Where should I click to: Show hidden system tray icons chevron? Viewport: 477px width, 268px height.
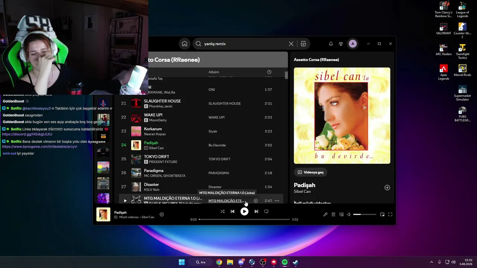(x=432, y=262)
